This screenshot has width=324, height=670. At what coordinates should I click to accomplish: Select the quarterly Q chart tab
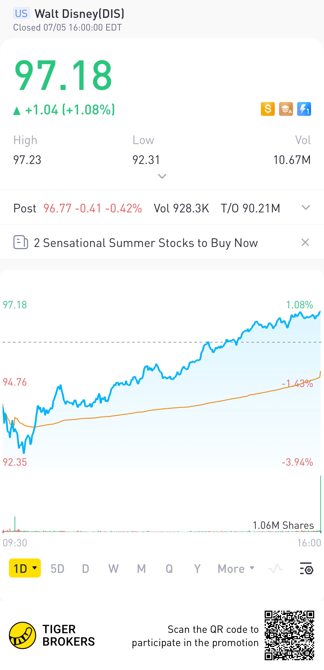click(169, 569)
